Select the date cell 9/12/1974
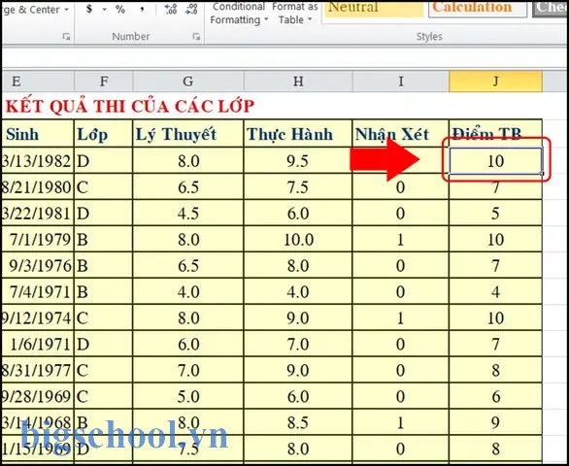The image size is (569, 466). coord(38,317)
